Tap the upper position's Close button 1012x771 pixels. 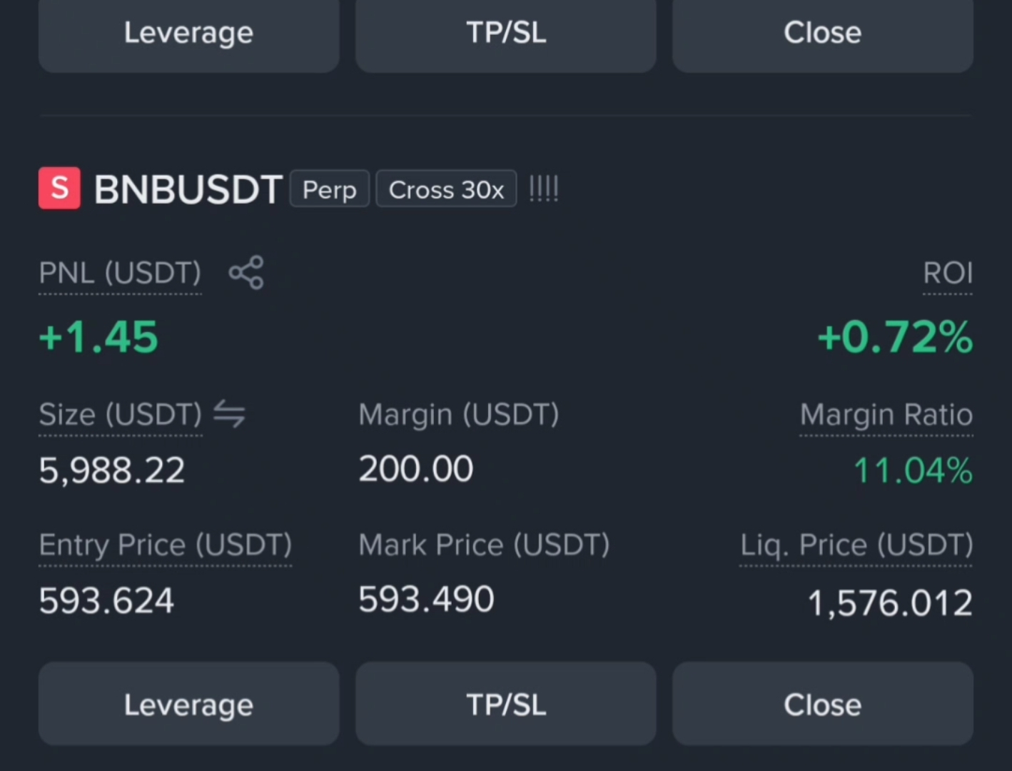[823, 33]
